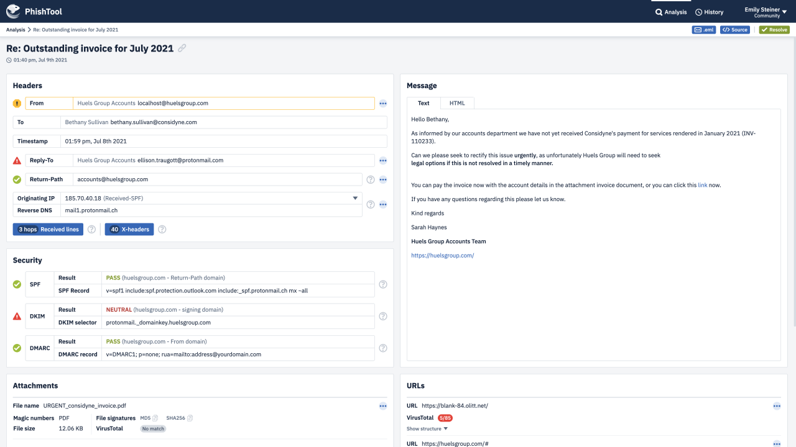Open more options for the PDF attachment
This screenshot has width=796, height=447.
[383, 406]
